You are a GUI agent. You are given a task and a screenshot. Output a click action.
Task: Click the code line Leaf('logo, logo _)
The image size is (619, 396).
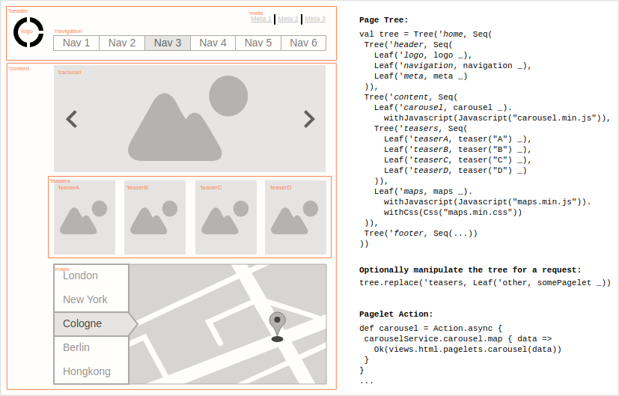click(x=423, y=55)
